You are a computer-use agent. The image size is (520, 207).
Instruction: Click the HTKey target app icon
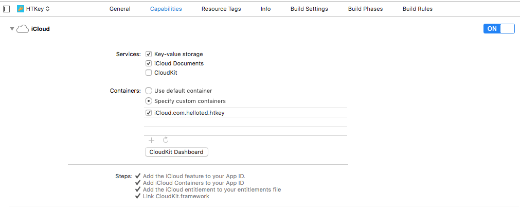tap(21, 9)
